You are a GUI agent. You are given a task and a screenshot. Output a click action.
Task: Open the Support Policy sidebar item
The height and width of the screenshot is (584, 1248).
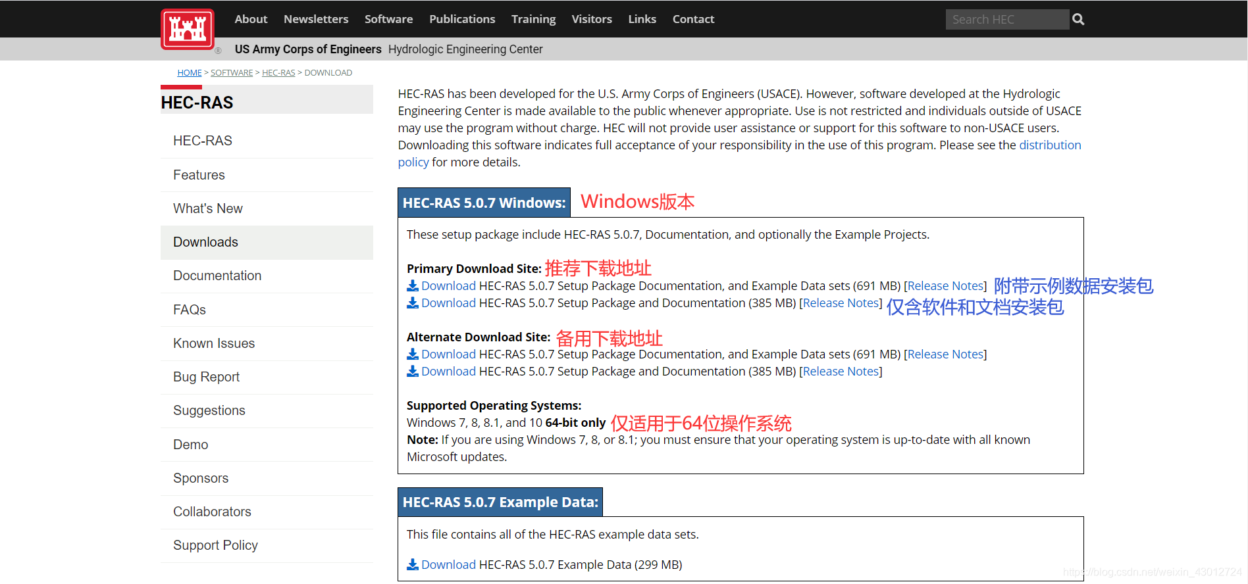267,545
